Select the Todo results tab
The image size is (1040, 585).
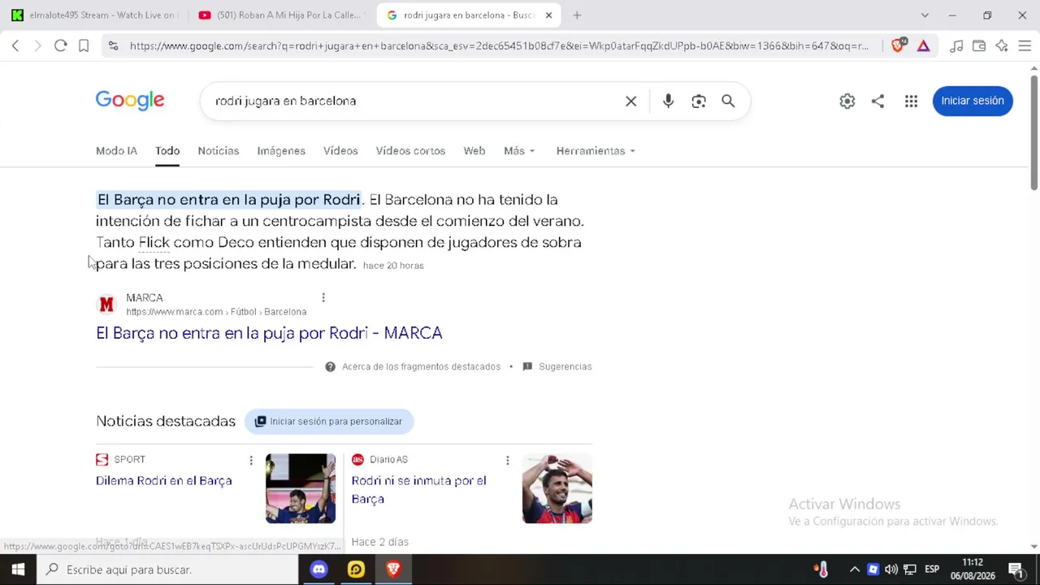coord(167,151)
